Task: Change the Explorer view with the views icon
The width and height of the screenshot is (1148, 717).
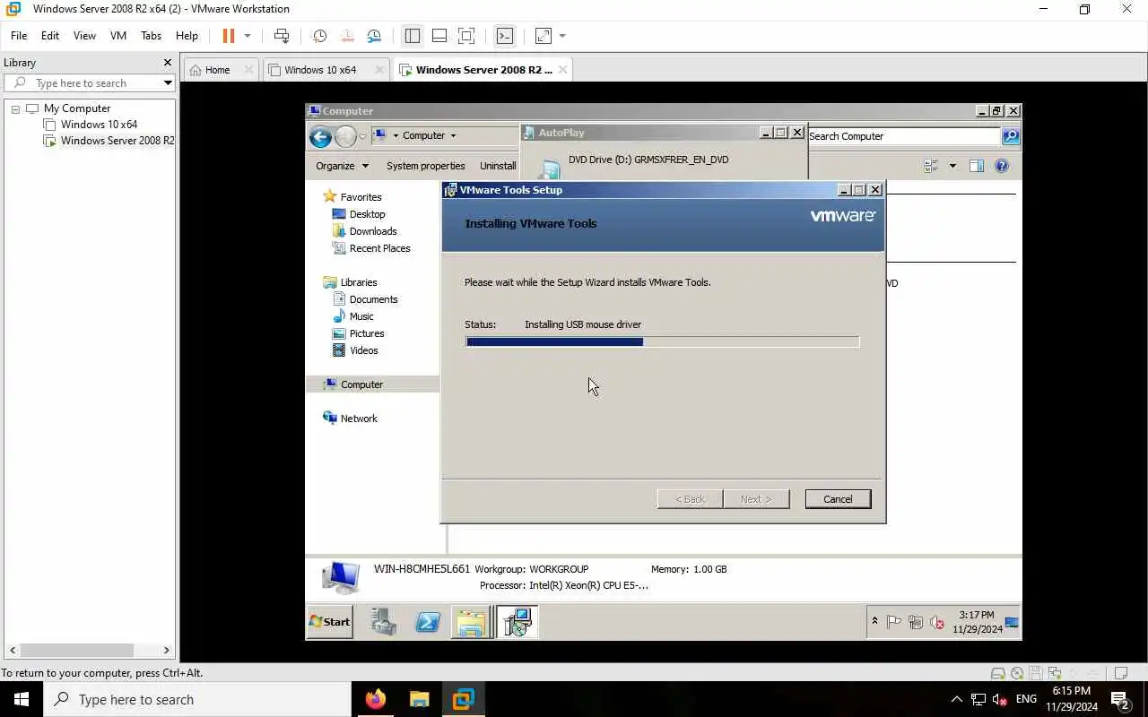Action: point(931,166)
